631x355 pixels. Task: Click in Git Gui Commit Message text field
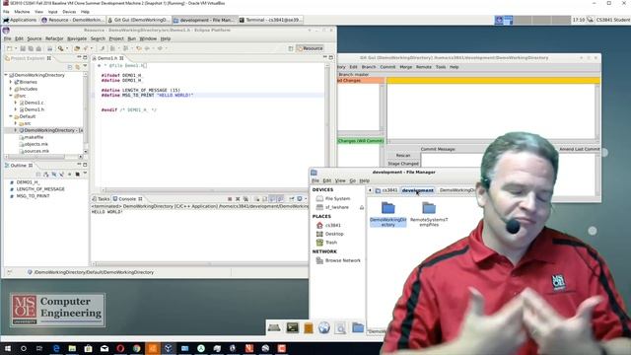point(452,160)
